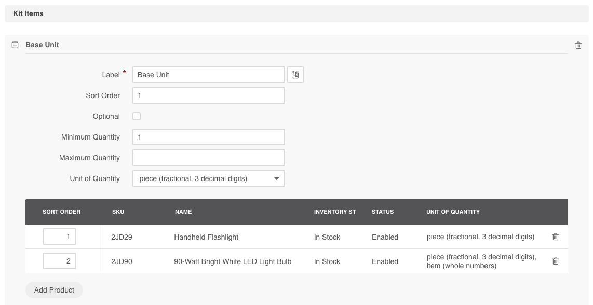This screenshot has width=593, height=305.
Task: Click the Status column header
Action: tap(383, 212)
